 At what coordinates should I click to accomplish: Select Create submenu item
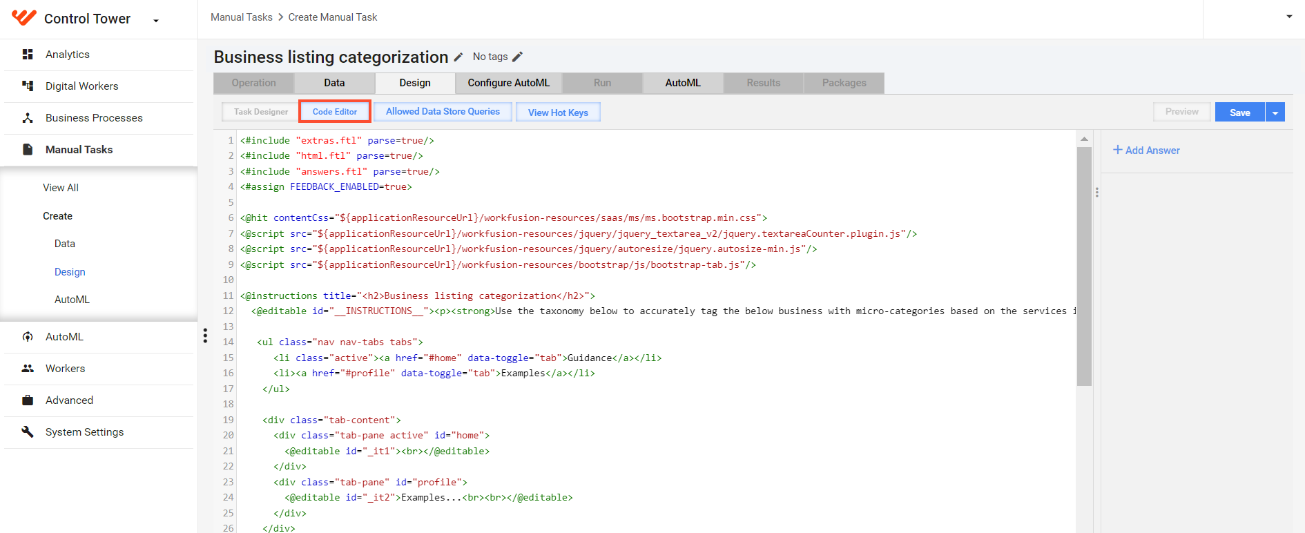(57, 216)
